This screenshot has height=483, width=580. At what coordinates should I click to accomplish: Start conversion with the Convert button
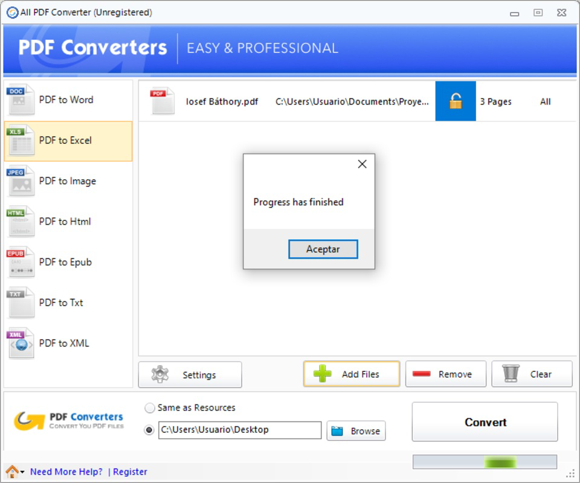click(x=485, y=421)
